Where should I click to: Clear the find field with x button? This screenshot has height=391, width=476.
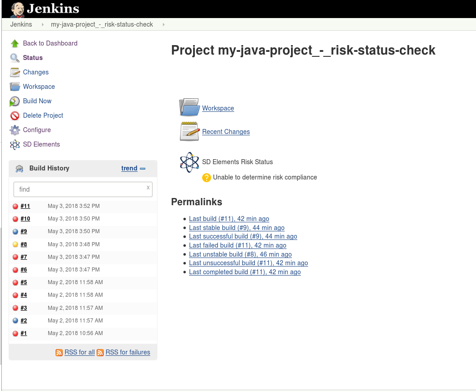pyautogui.click(x=148, y=188)
